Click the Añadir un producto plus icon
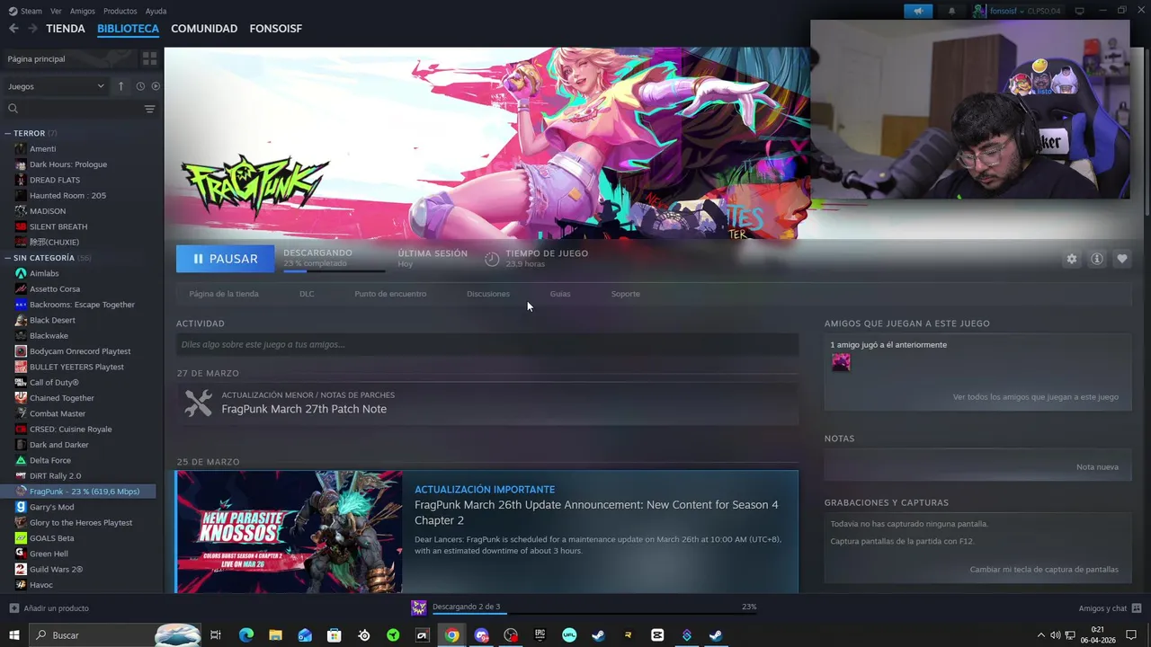 pyautogui.click(x=13, y=608)
